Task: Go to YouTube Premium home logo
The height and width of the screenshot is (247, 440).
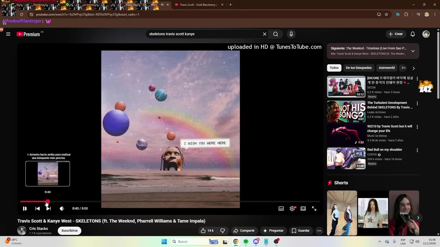Action: [x=29, y=34]
